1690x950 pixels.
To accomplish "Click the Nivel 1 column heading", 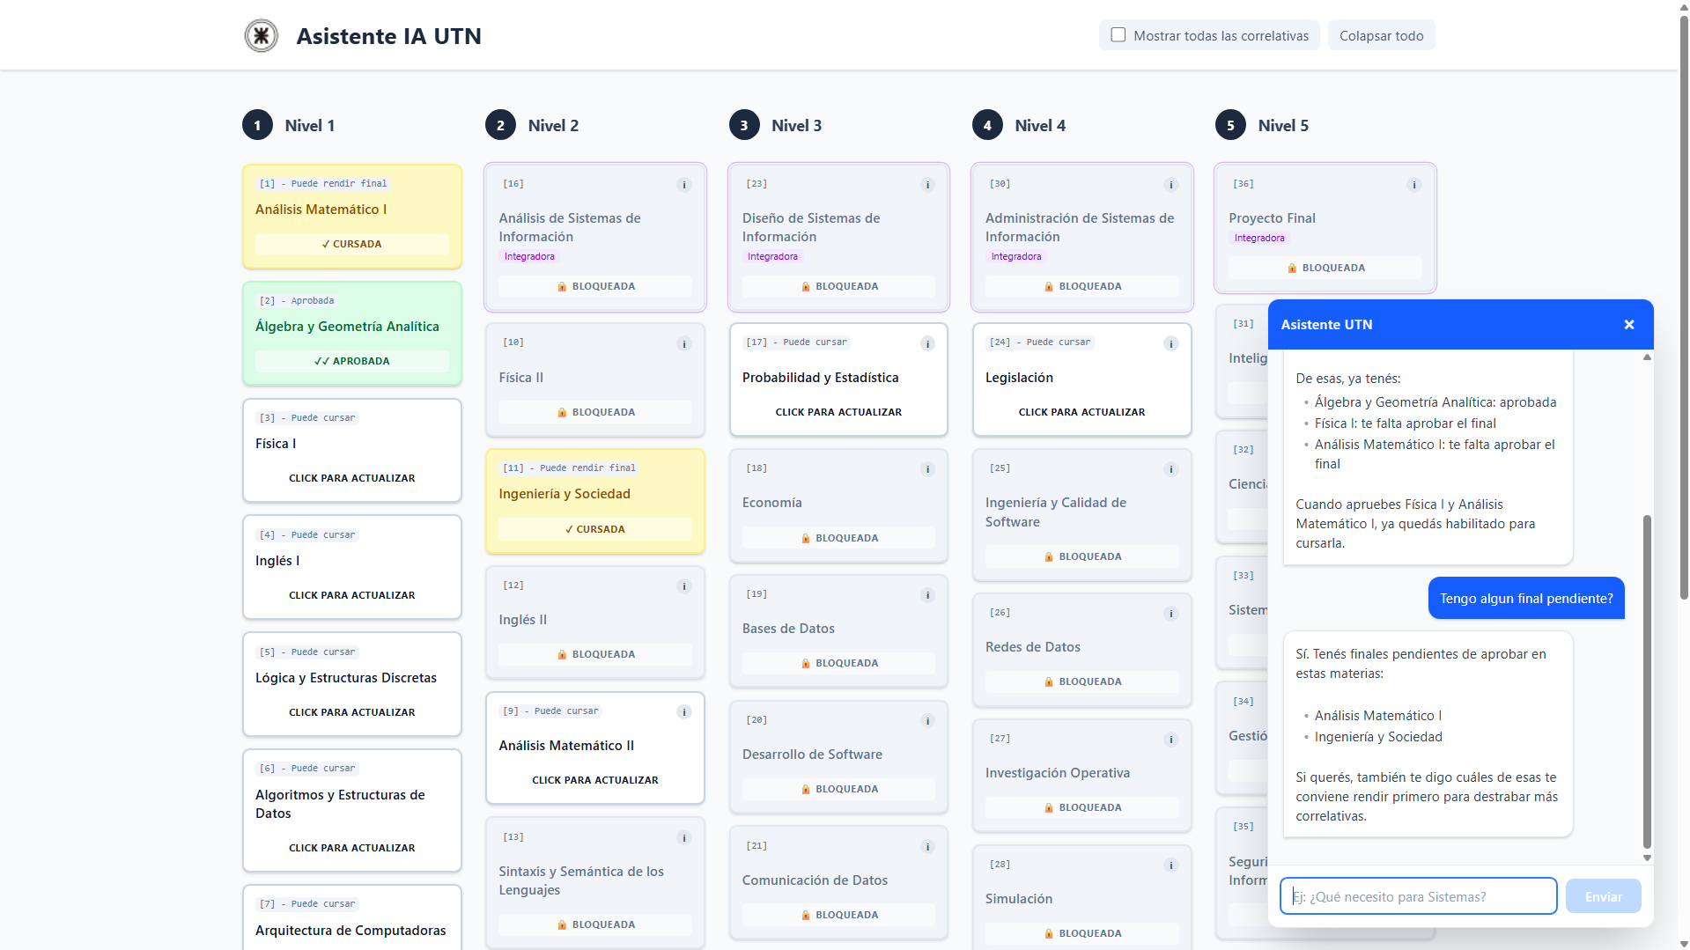I will pos(309,125).
